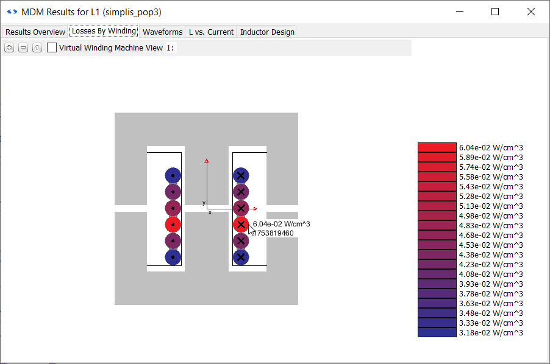
Task: Click the red dot winding on left
Action: [173, 225]
